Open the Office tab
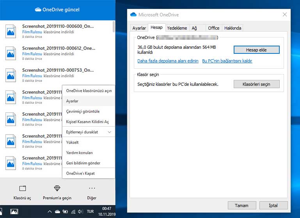 pyautogui.click(x=214, y=28)
